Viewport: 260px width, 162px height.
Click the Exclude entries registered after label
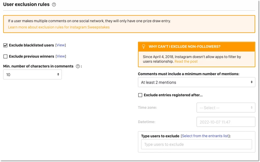click(x=173, y=95)
